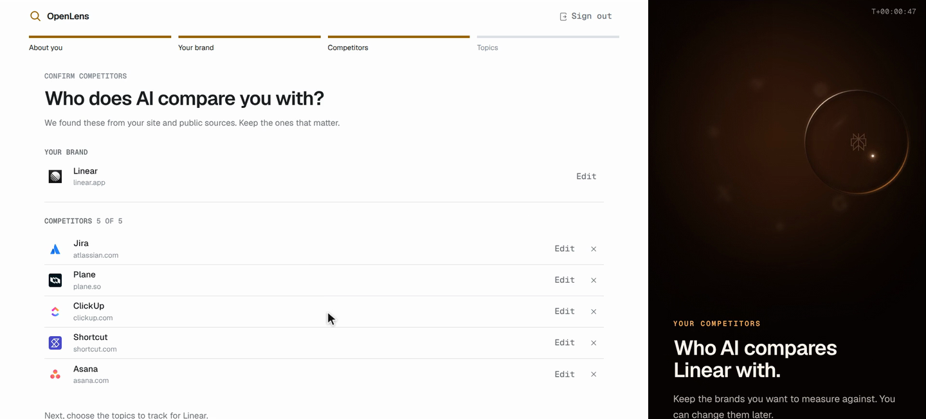Edit the Plane competitor

point(565,280)
